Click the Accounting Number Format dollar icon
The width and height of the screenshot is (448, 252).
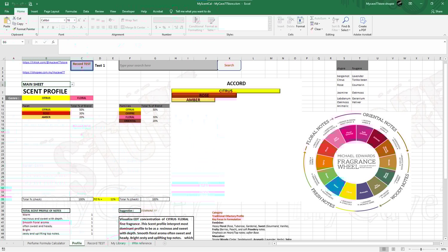tap(156, 27)
